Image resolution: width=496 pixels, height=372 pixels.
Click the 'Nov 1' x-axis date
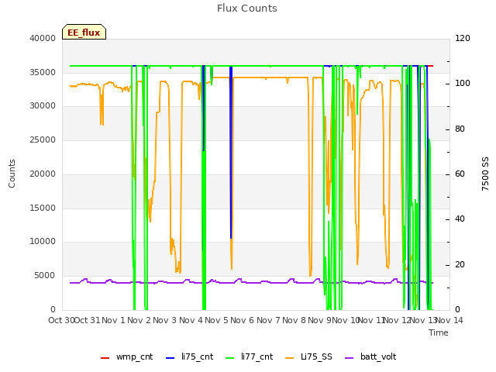pyautogui.click(x=114, y=320)
